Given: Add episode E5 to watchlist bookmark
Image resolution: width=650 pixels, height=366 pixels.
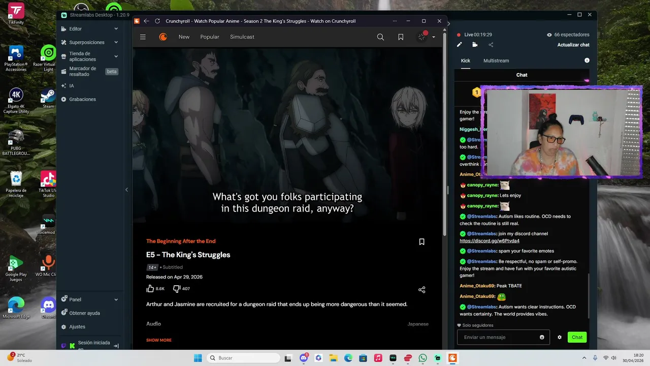Looking at the screenshot, I should pyautogui.click(x=421, y=242).
